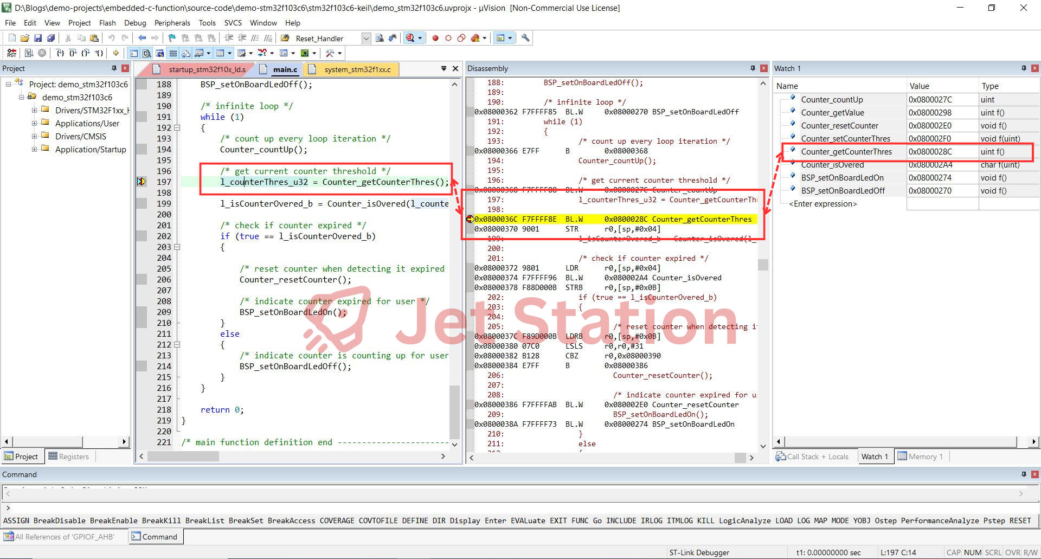Click the Insert/Remove Breakpoint red dot
This screenshot has height=559, width=1041.
[x=435, y=38]
